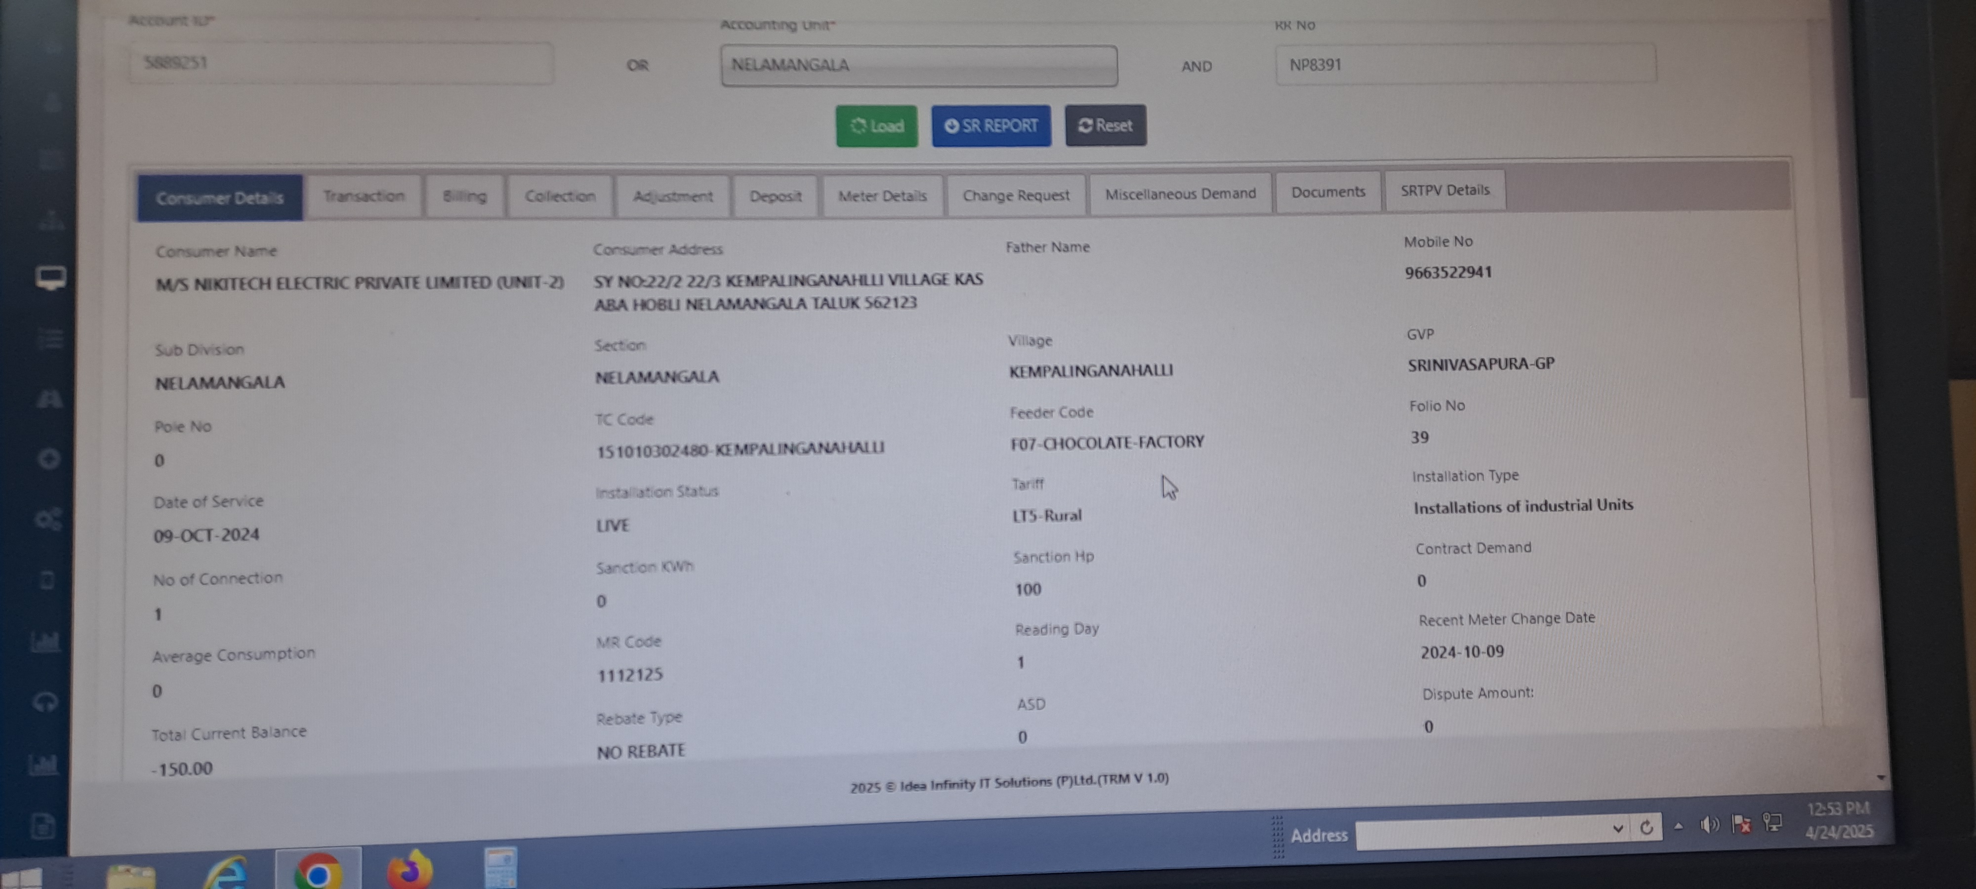Select the binoculars search icon in sidebar
This screenshot has width=1976, height=889.
pyautogui.click(x=50, y=399)
